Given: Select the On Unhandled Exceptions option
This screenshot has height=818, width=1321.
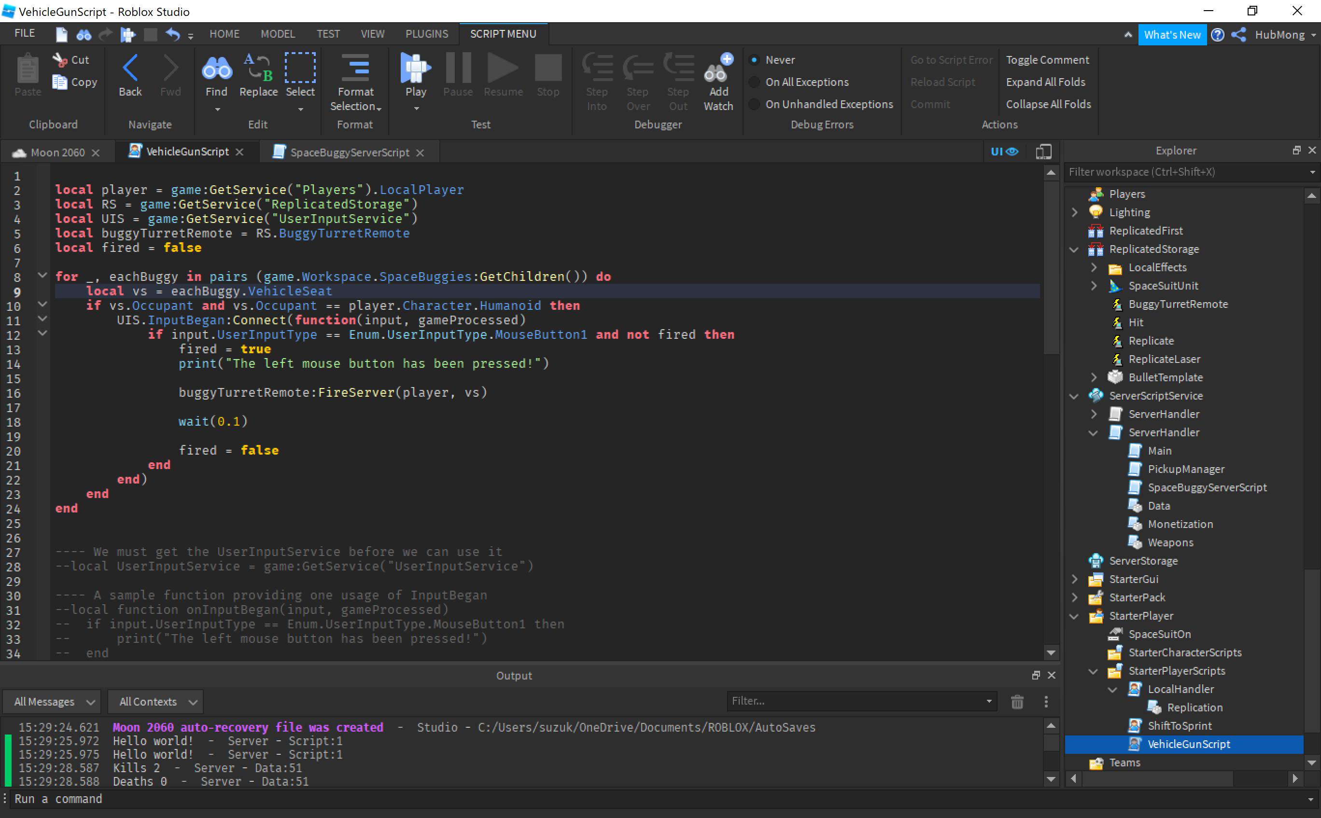Looking at the screenshot, I should 754,104.
